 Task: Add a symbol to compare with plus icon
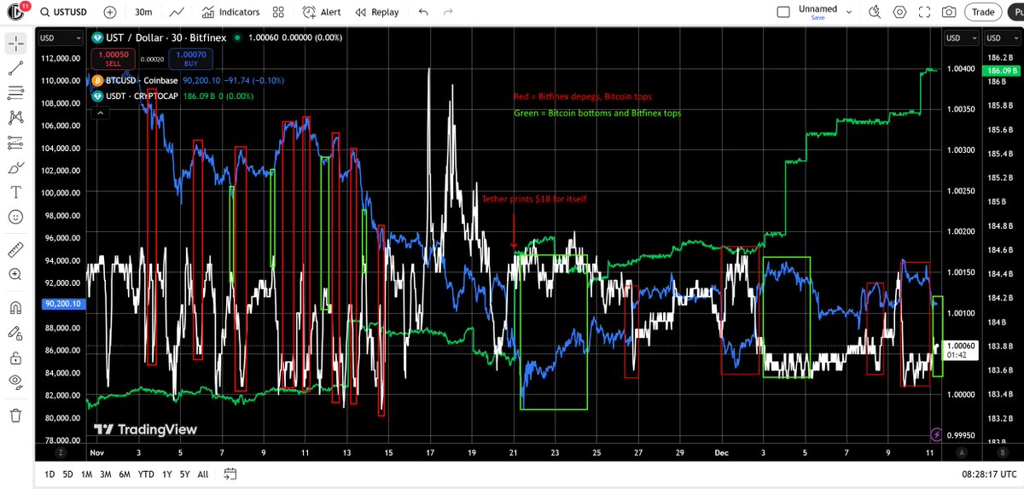[110, 12]
